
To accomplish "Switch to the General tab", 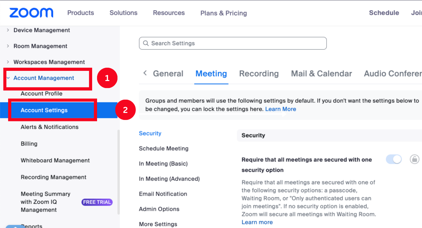I will (168, 74).
